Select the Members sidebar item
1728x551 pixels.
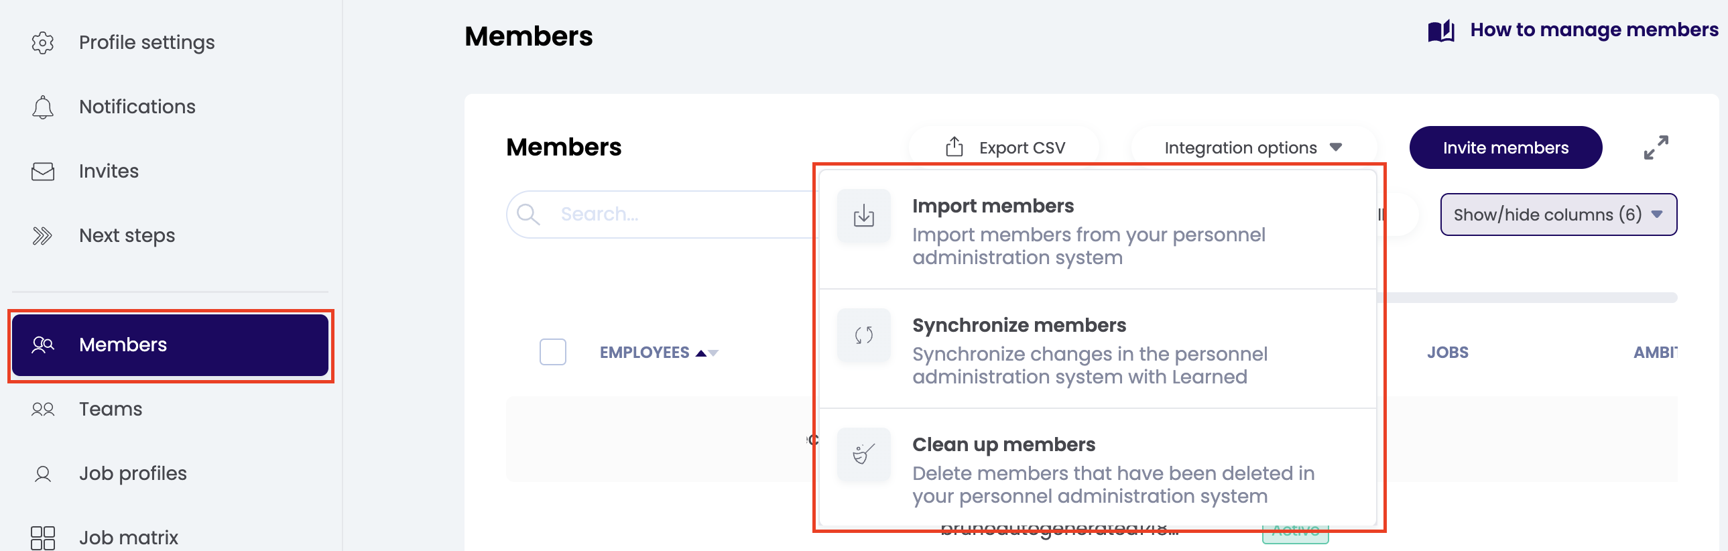tap(170, 345)
